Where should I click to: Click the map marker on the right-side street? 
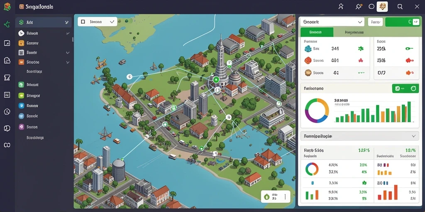pyautogui.click(x=279, y=103)
